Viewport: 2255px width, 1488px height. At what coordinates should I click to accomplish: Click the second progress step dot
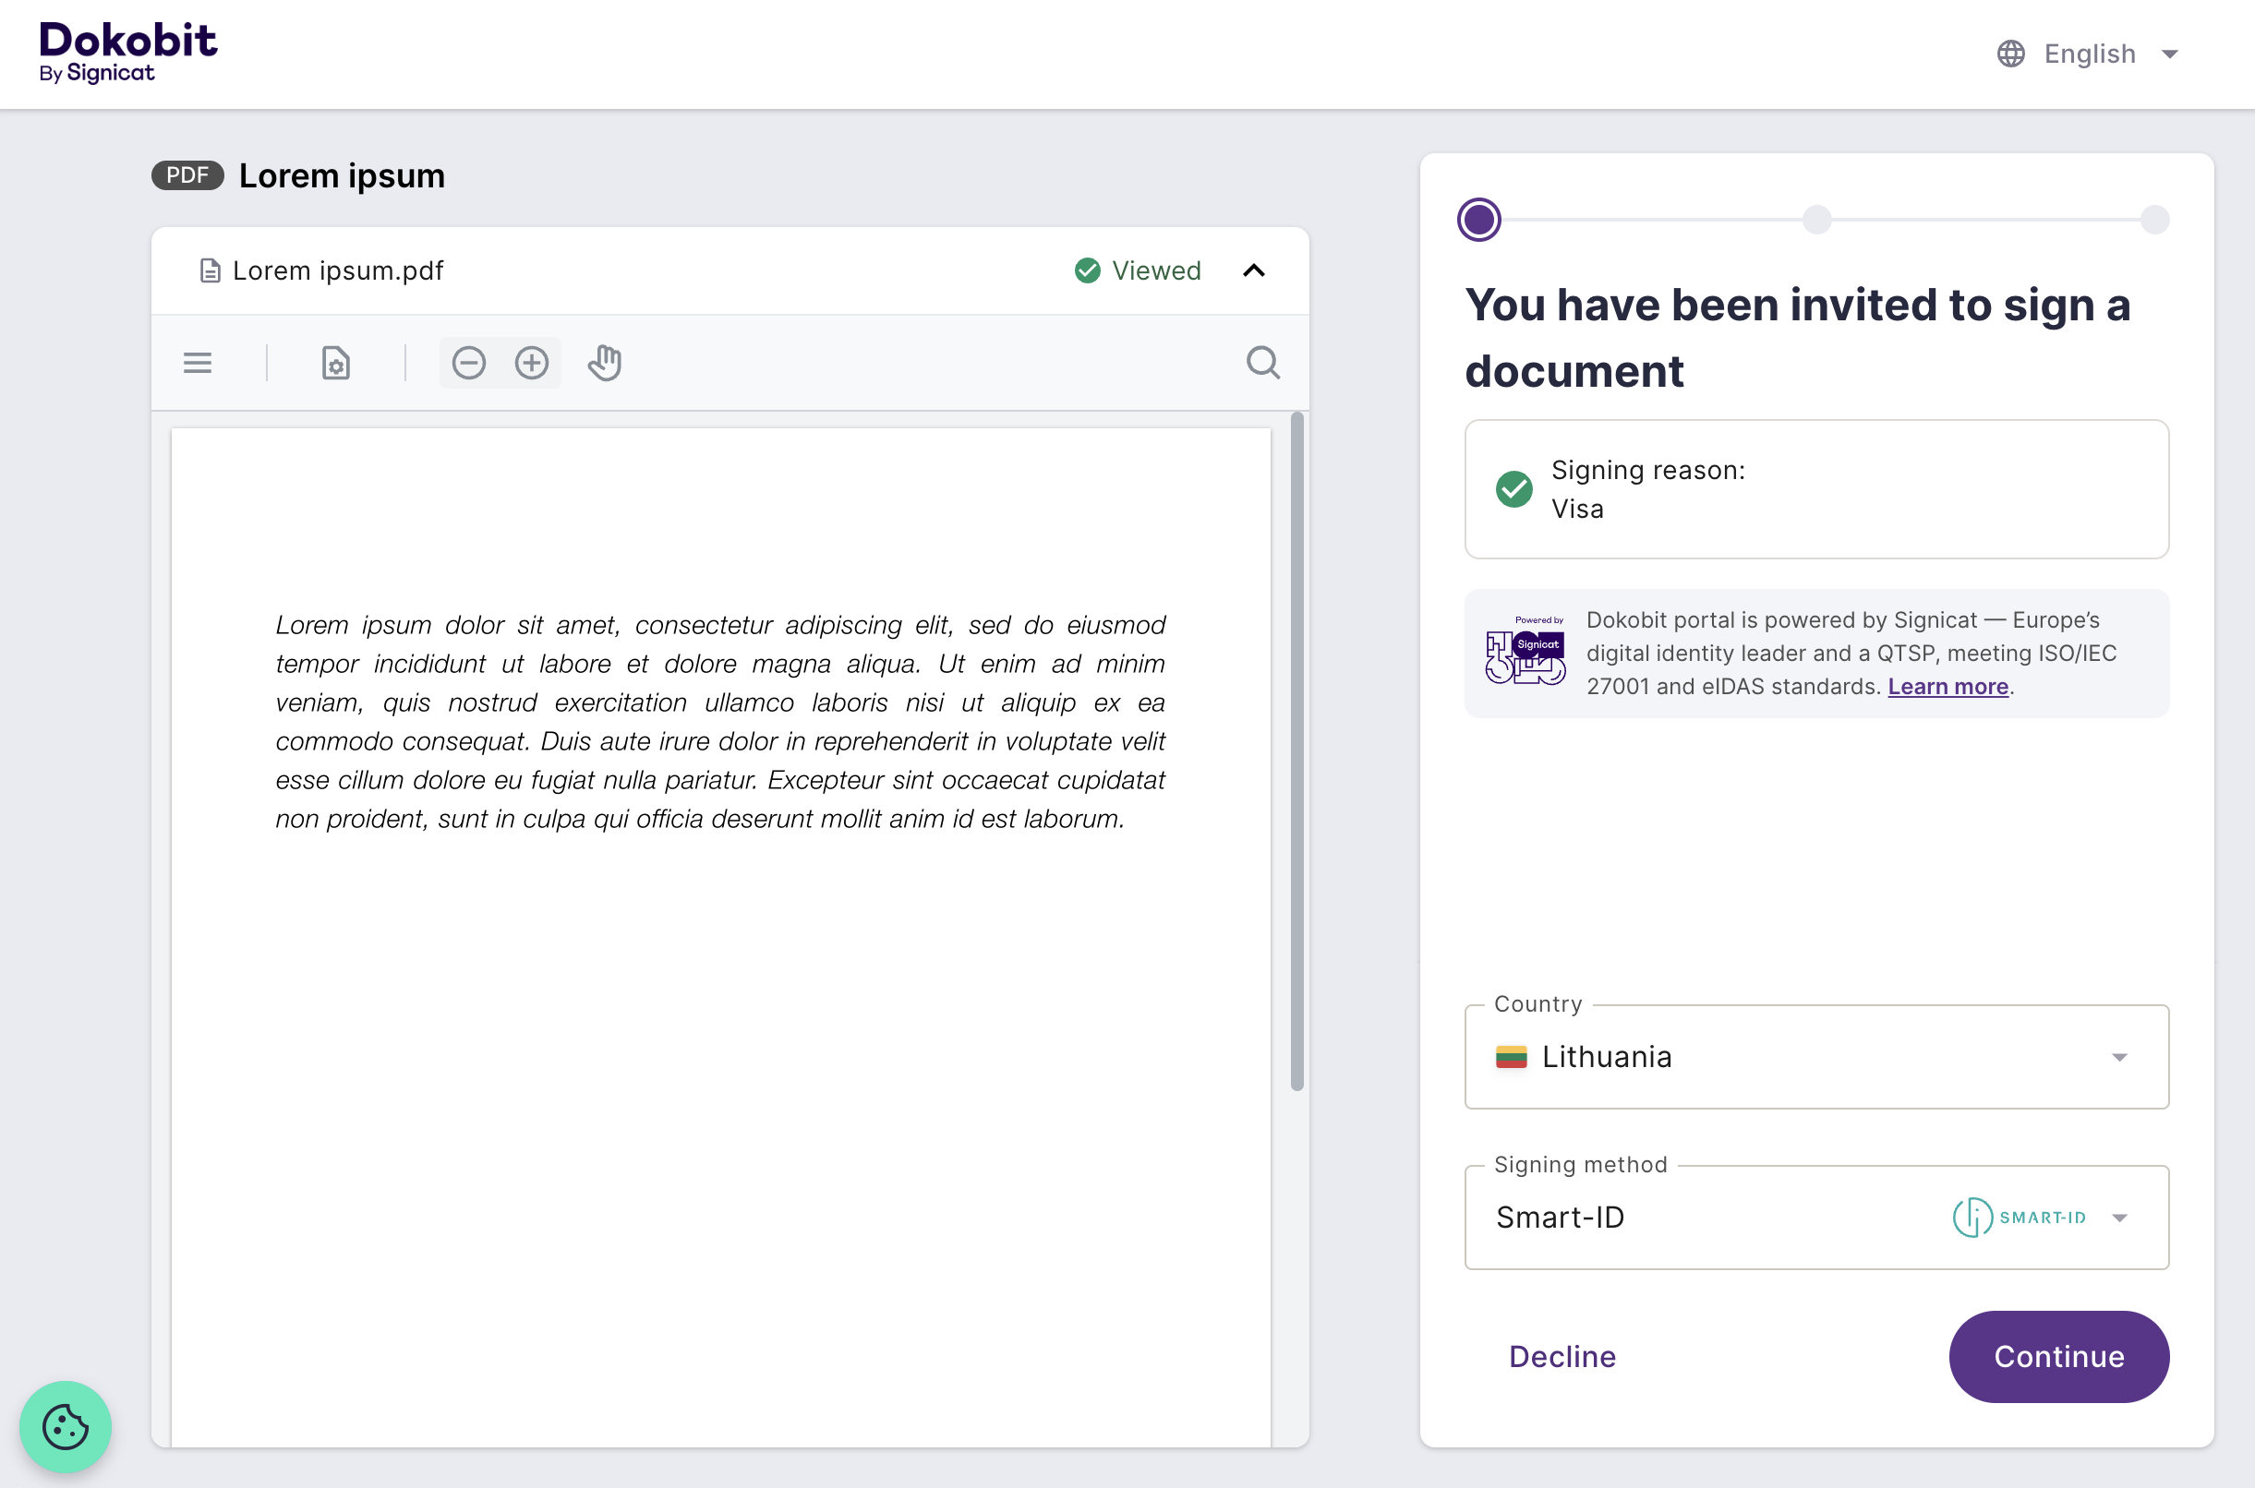click(1816, 221)
